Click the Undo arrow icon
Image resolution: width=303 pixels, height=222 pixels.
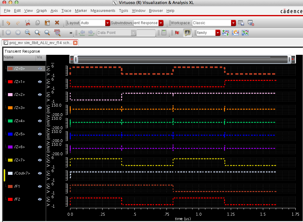[8, 23]
